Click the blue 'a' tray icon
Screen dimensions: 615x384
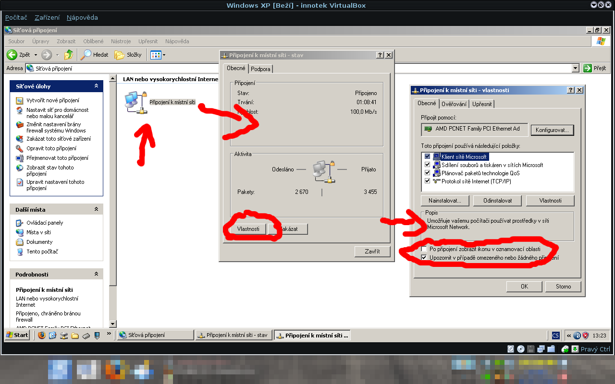[577, 335]
